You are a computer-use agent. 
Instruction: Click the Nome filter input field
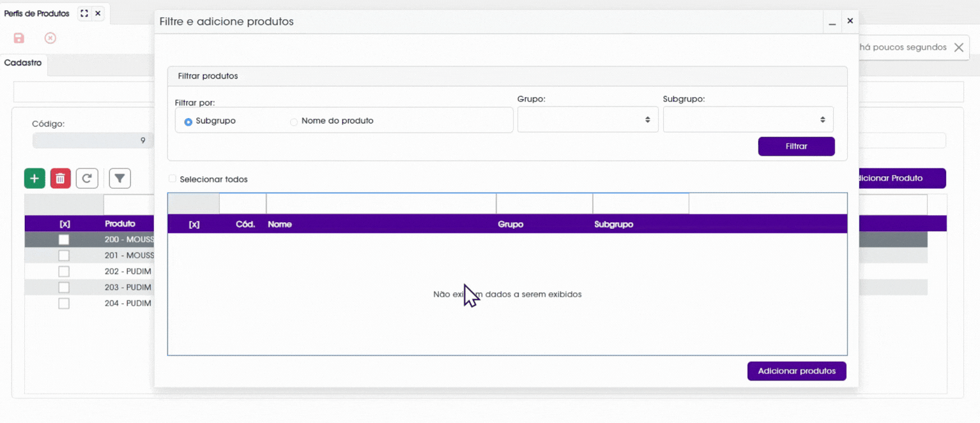(x=381, y=204)
